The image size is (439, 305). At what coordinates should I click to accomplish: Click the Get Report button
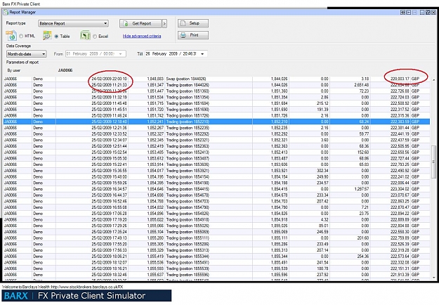coord(140,23)
